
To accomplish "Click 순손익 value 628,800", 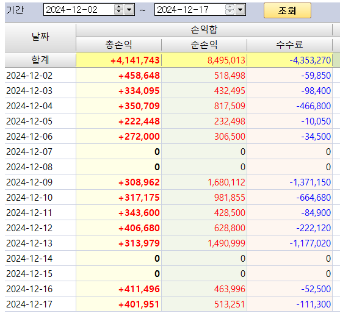I will (230, 228).
